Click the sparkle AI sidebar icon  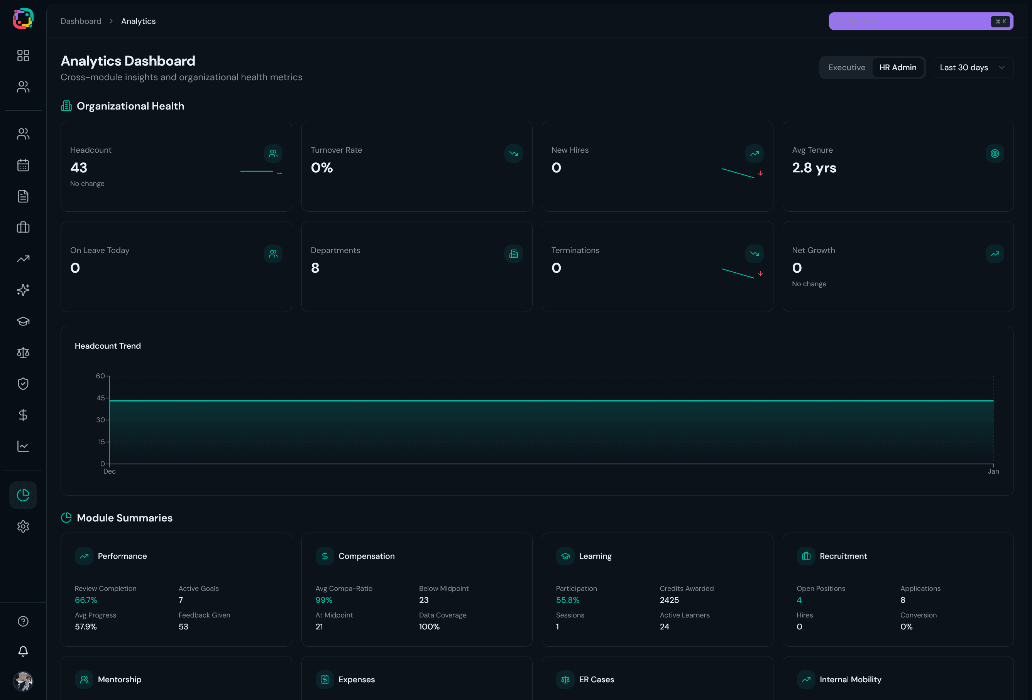[x=23, y=290]
